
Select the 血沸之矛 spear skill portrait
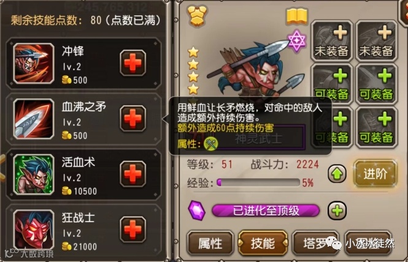[x=34, y=119]
